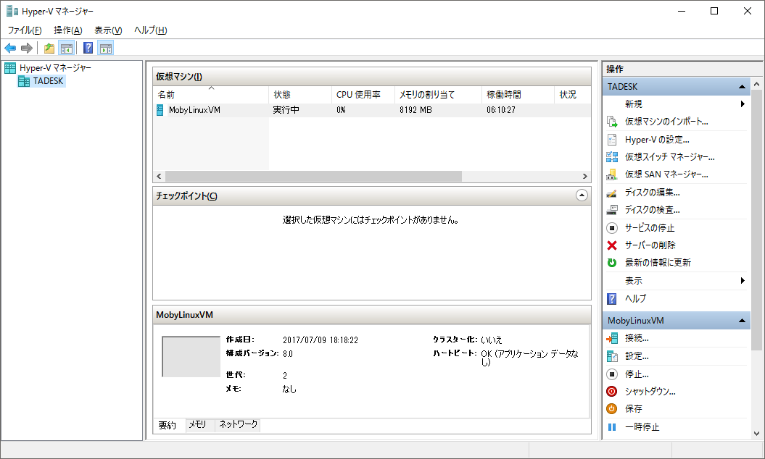Click the MobyLinuxVM preview thumbnail
This screenshot has width=765, height=459.
pos(191,356)
